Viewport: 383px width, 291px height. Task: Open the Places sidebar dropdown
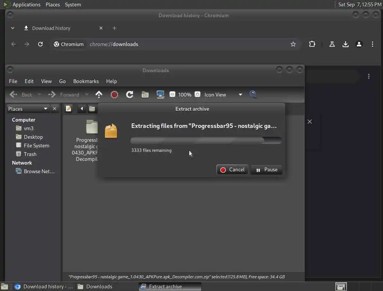[28, 109]
